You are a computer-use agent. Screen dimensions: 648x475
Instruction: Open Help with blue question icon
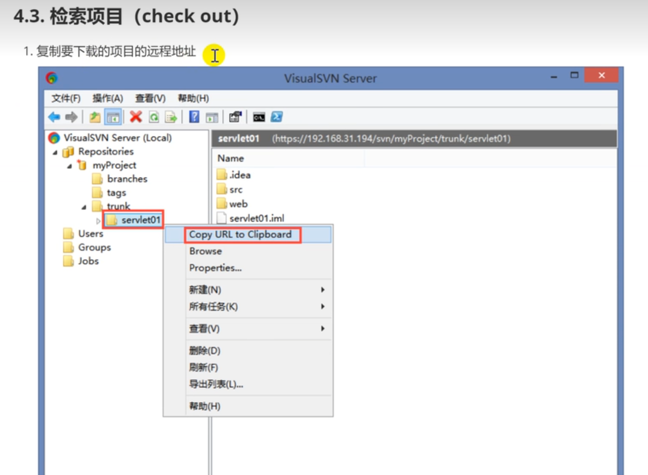(194, 117)
